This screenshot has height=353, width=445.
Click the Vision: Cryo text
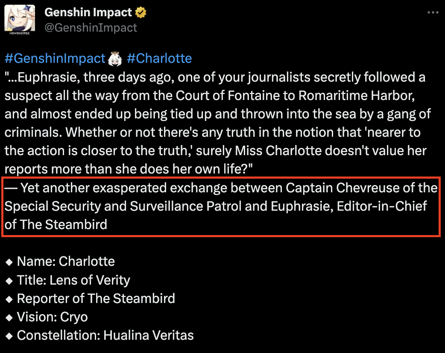click(52, 317)
